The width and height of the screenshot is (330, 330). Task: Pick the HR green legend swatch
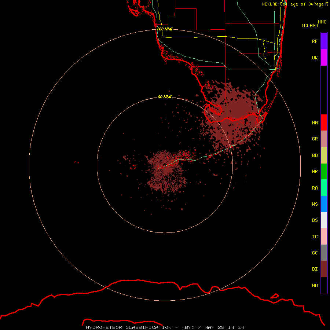(324, 172)
